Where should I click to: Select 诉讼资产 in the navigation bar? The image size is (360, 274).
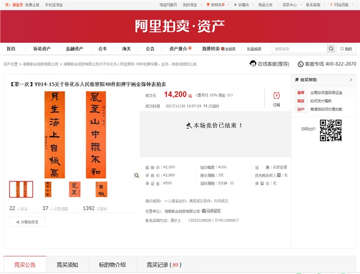coord(42,49)
